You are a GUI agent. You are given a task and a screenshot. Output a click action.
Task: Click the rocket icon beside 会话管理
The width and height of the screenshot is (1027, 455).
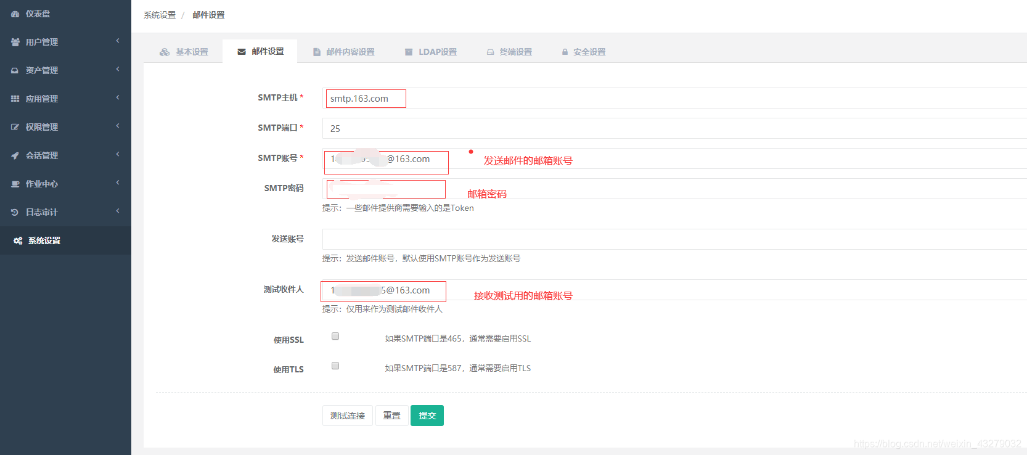click(x=15, y=156)
